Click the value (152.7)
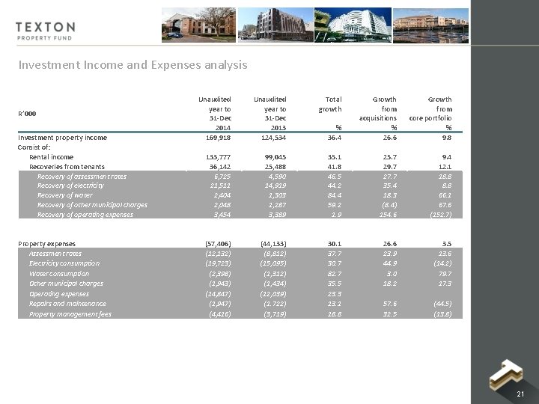 tap(440, 215)
